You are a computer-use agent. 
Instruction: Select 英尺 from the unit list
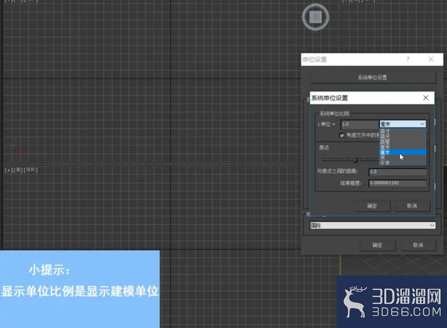coord(403,136)
